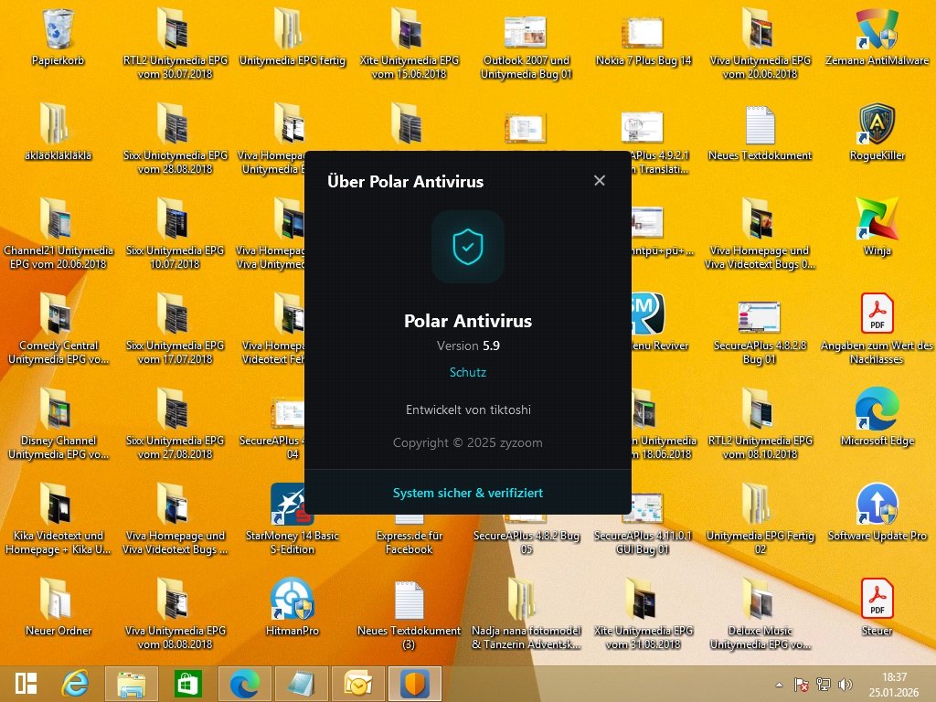Close the Über Polar Antivirus dialog
The image size is (936, 702).
pos(600,180)
